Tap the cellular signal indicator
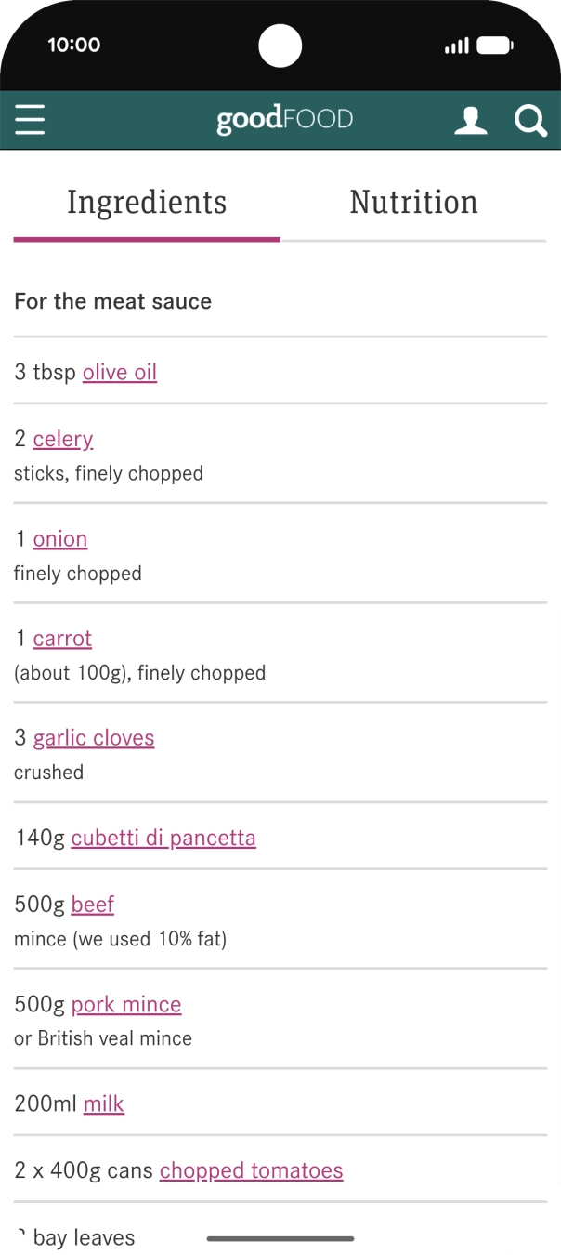561x1255 pixels. [x=456, y=46]
